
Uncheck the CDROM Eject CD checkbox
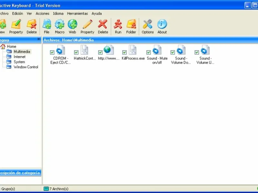click(52, 52)
